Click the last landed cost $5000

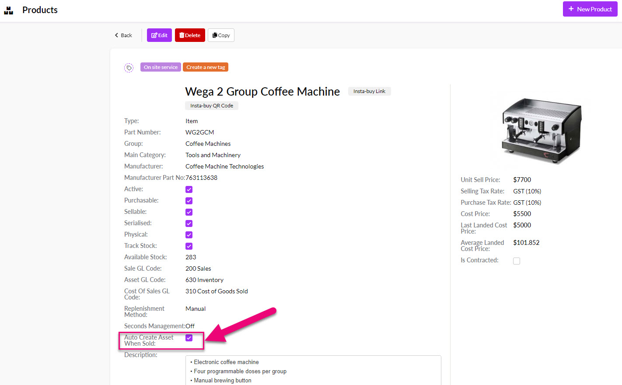point(522,225)
